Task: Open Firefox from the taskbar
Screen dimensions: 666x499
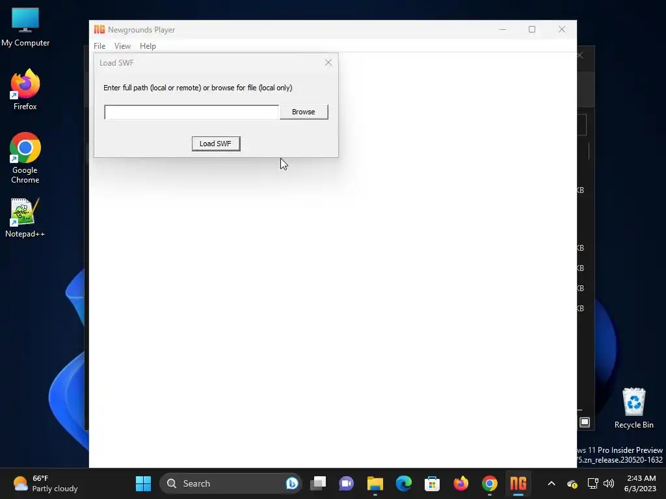Action: [x=461, y=483]
